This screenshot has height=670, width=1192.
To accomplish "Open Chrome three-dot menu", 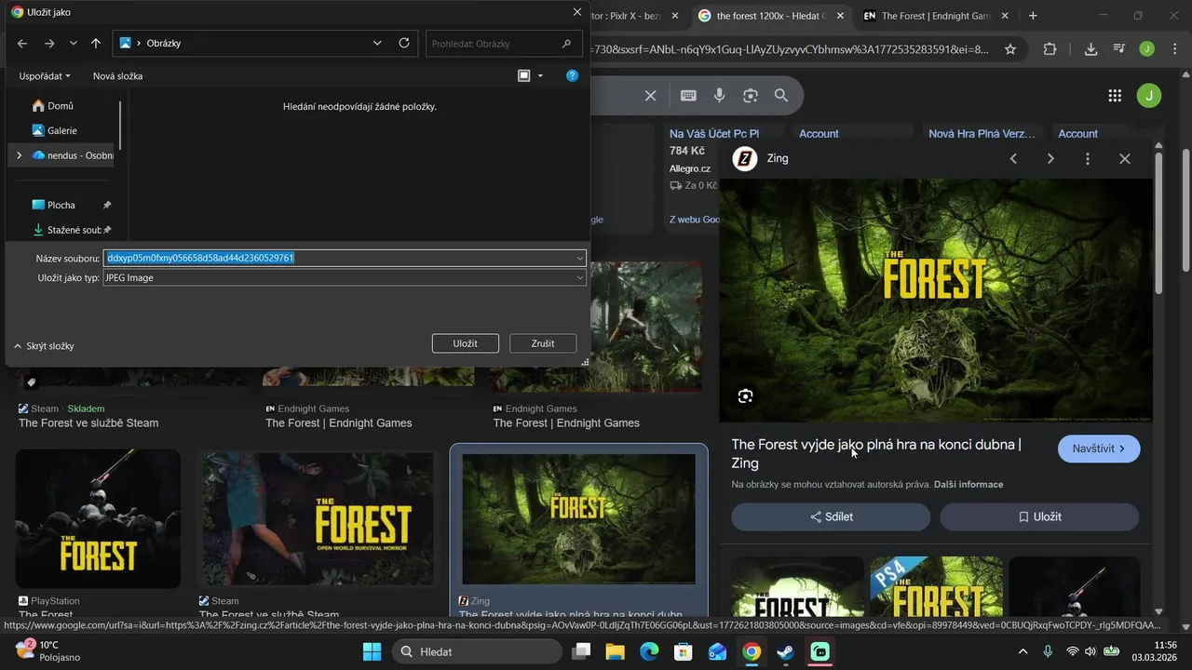I will point(1173,49).
